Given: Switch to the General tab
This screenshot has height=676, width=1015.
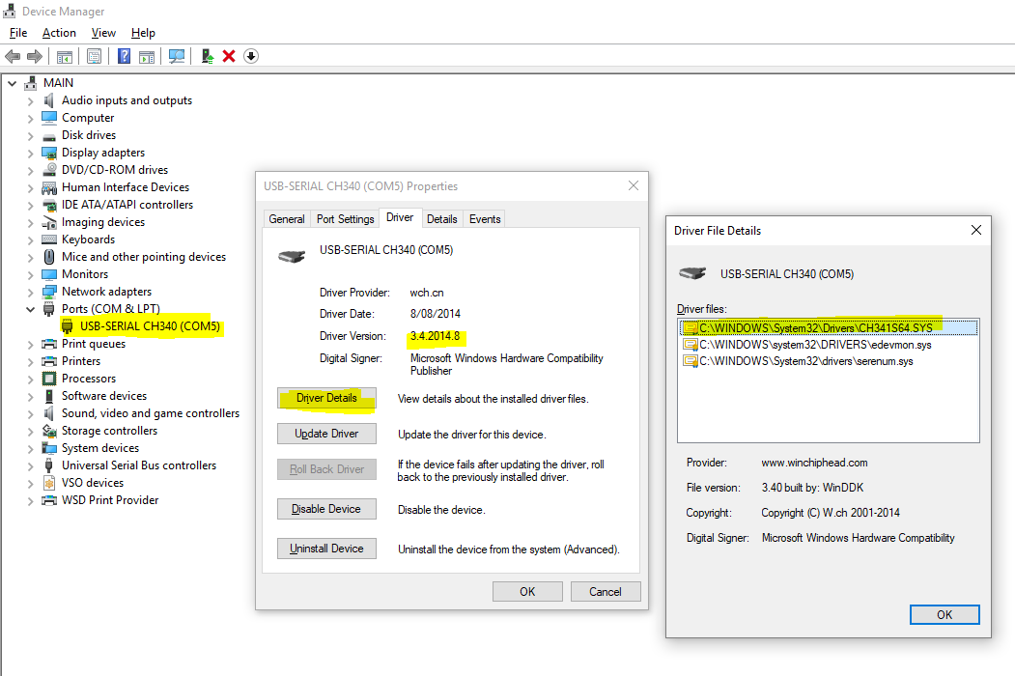Looking at the screenshot, I should 287,219.
